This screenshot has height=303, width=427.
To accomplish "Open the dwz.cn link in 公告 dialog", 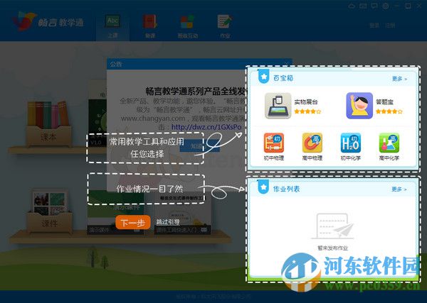I will click(x=206, y=127).
